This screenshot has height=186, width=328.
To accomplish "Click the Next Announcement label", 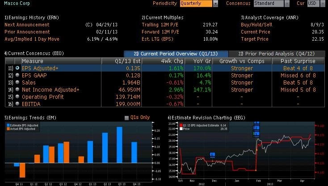I will click(27, 25).
